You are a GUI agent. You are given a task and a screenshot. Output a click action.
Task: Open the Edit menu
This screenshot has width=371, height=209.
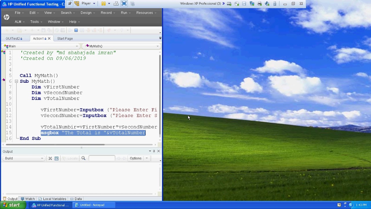coord(34,13)
